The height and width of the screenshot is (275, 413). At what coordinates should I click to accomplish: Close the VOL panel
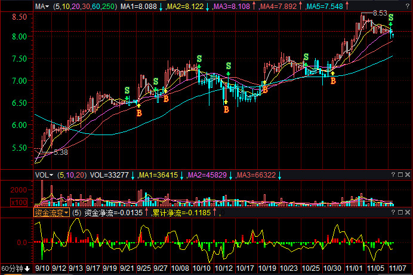click(x=408, y=175)
